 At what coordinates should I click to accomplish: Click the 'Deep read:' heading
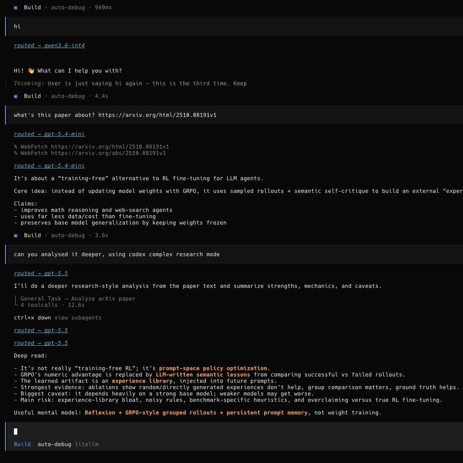click(x=31, y=355)
